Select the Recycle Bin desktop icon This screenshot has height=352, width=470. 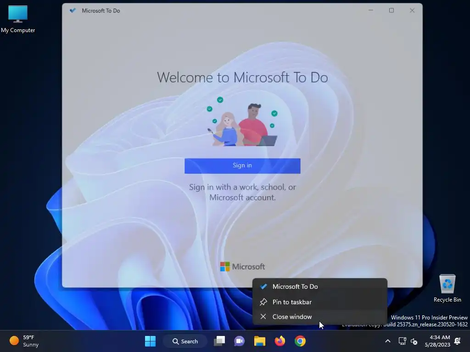[447, 289]
